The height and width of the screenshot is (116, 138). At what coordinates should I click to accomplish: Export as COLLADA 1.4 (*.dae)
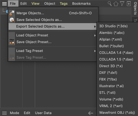pos(117,53)
